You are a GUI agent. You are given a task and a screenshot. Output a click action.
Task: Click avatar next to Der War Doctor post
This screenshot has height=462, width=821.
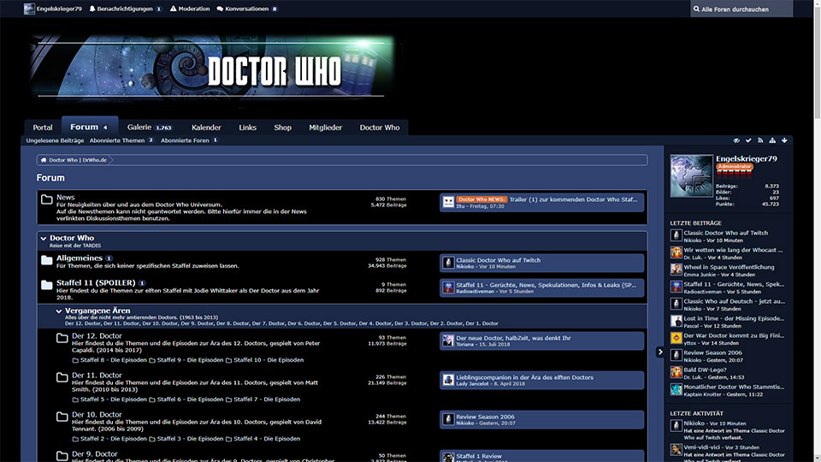(x=676, y=338)
